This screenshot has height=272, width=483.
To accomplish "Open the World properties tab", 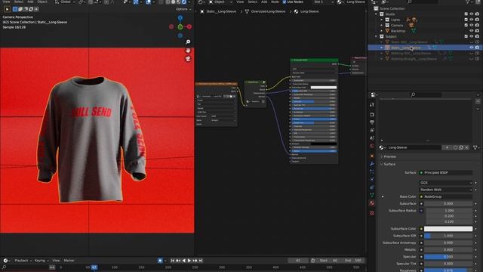I will [372, 146].
